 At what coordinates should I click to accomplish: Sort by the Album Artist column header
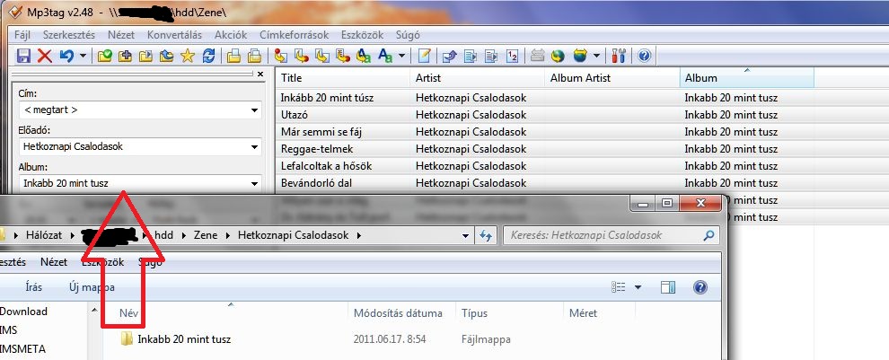[580, 78]
